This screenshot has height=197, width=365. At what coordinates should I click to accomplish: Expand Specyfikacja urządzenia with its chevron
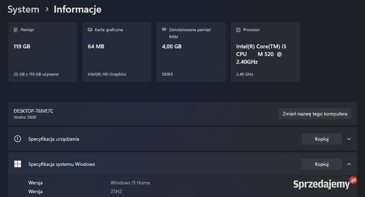tap(349, 139)
